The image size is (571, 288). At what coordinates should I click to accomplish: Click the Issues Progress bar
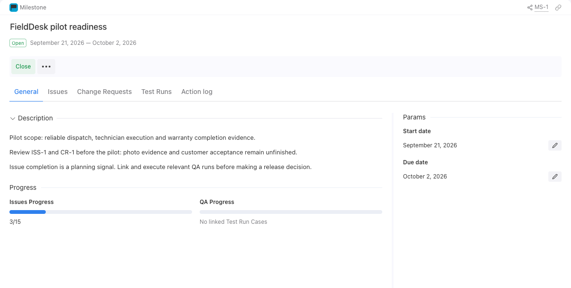coord(101,212)
